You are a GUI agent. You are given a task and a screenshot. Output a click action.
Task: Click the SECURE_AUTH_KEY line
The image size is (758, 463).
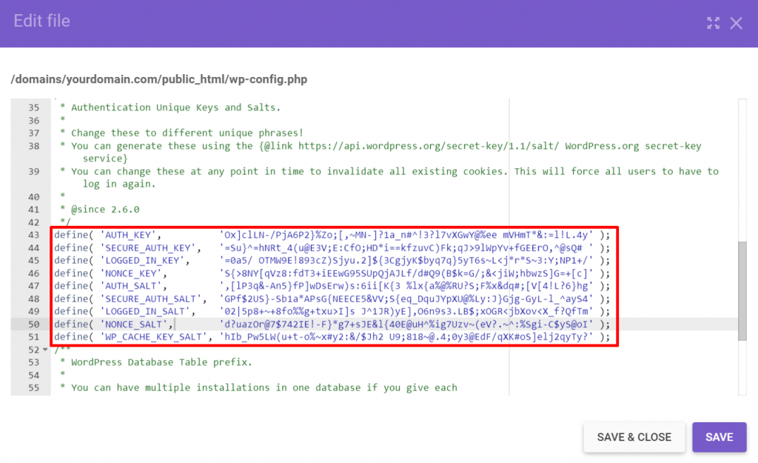point(222,247)
